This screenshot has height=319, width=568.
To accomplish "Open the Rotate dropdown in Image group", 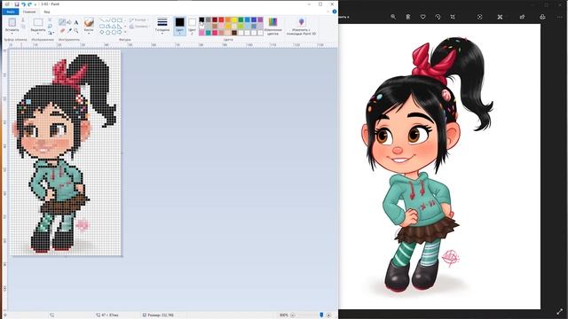I will tap(51, 33).
